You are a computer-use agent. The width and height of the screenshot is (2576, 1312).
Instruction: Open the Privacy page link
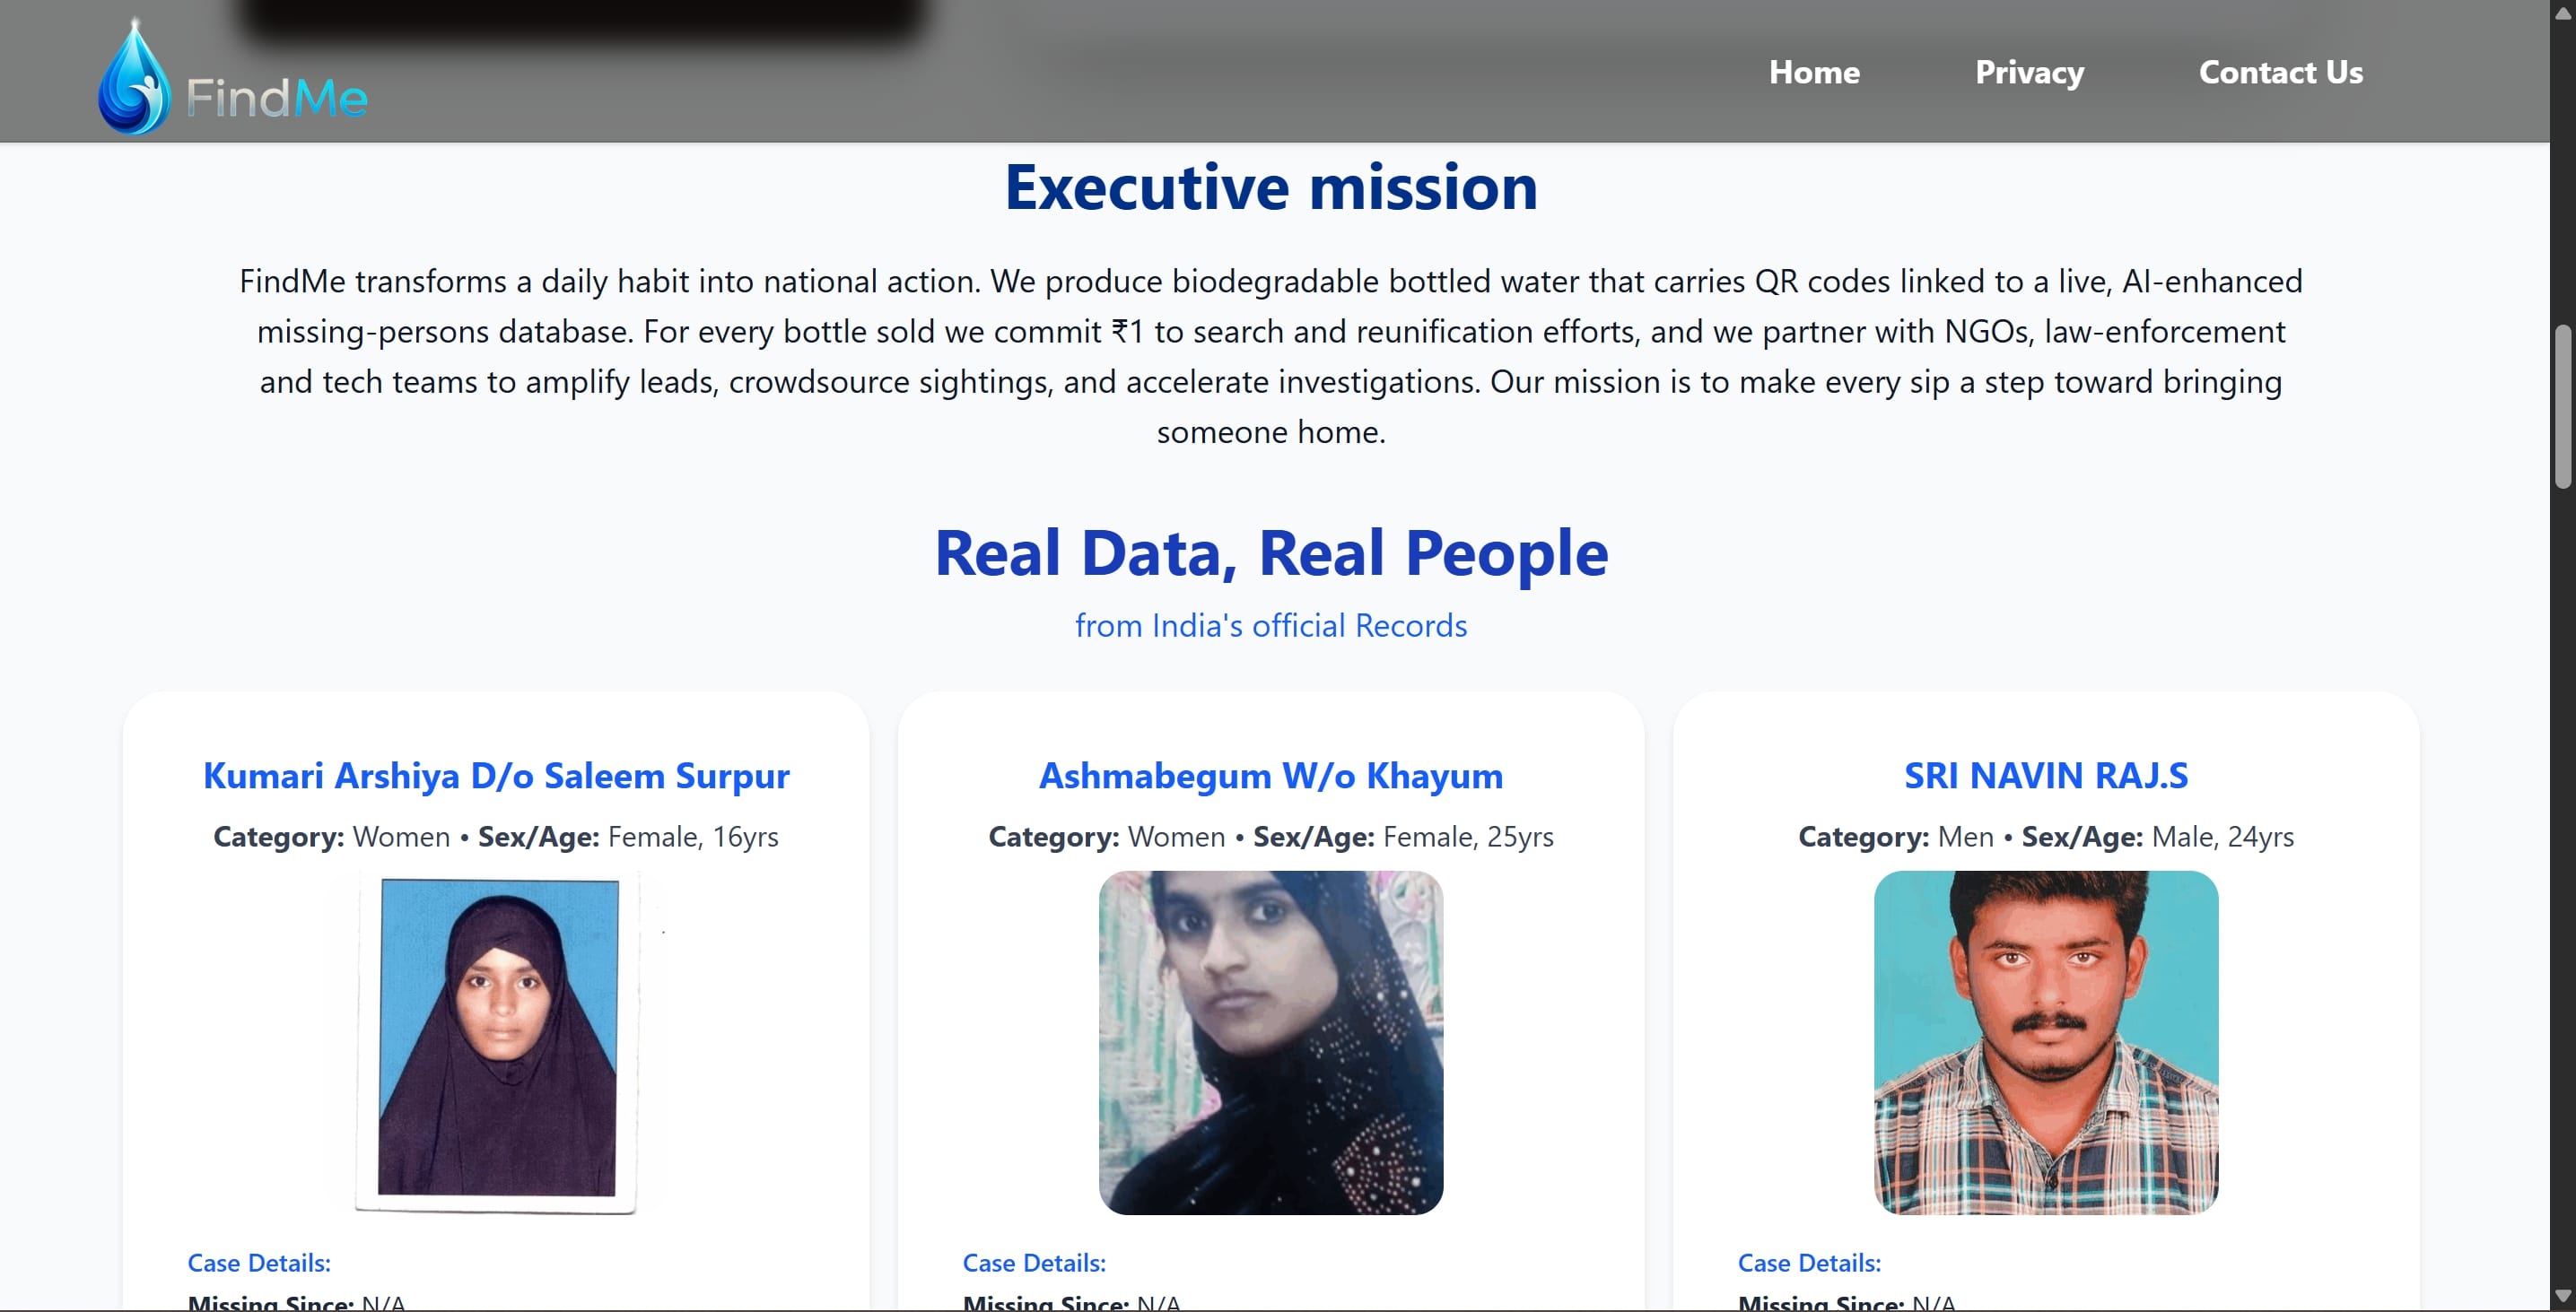(x=2028, y=72)
